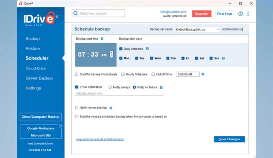Open Server Backup in the sidebar
Viewport: 273px width, 158px height.
[39, 78]
